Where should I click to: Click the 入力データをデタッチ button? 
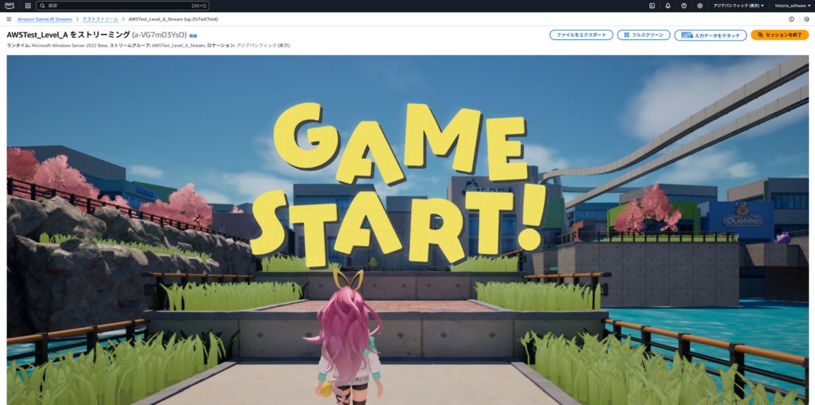[x=710, y=35]
